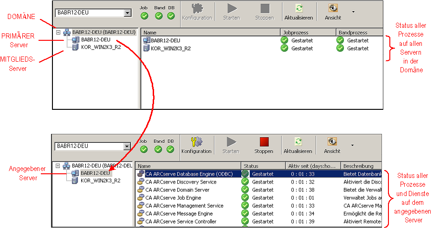Click Starten button in upper window
Image resolution: width=433 pixels, height=228 pixels.
pyautogui.click(x=232, y=12)
